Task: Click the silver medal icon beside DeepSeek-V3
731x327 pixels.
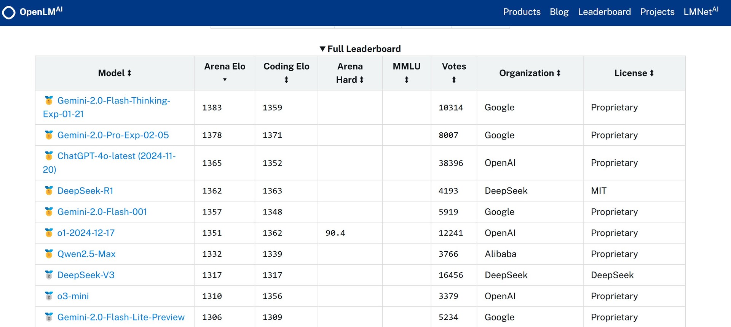Action: pos(49,275)
